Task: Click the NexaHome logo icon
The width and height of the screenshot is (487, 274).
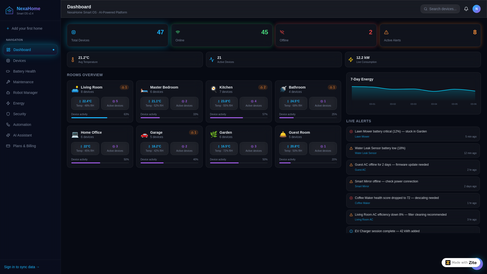Action: point(9,10)
